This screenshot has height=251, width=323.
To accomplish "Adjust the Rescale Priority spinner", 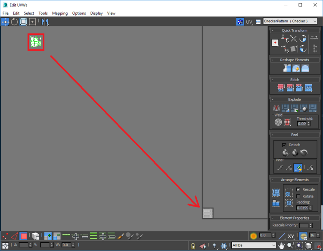I will [311, 226].
